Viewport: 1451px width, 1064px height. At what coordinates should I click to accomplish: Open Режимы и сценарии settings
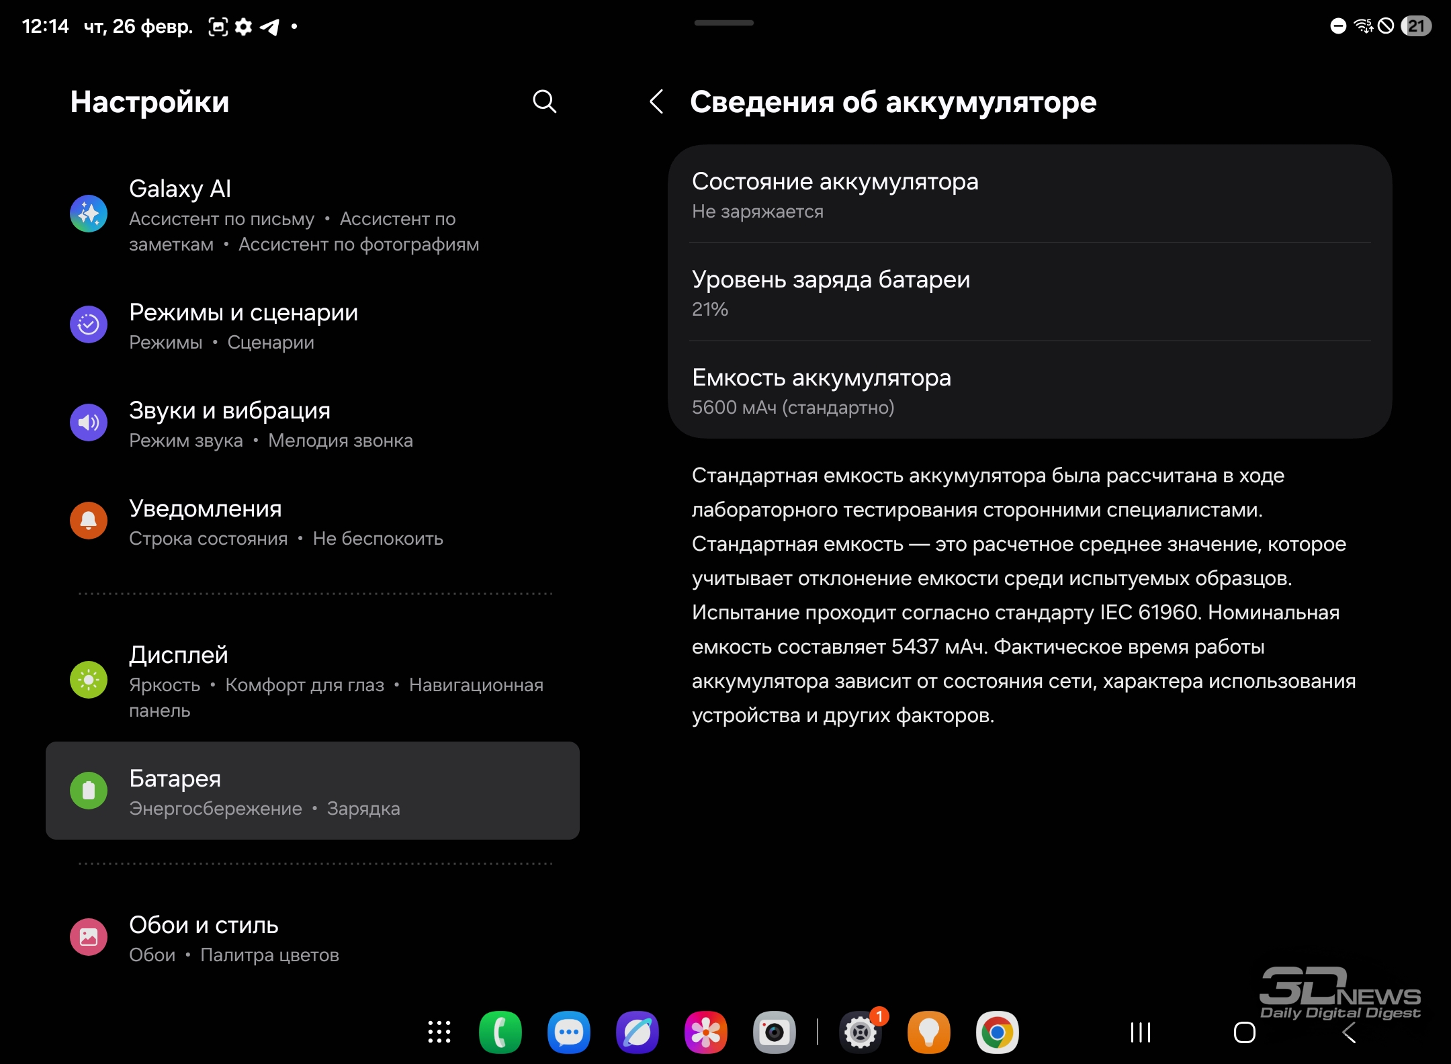[312, 326]
